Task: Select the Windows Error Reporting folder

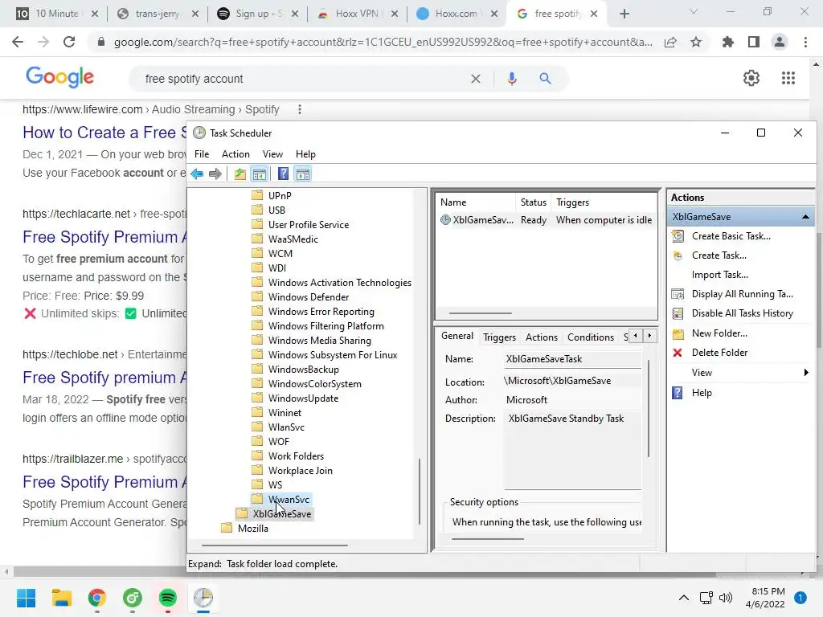Action: pos(321,312)
